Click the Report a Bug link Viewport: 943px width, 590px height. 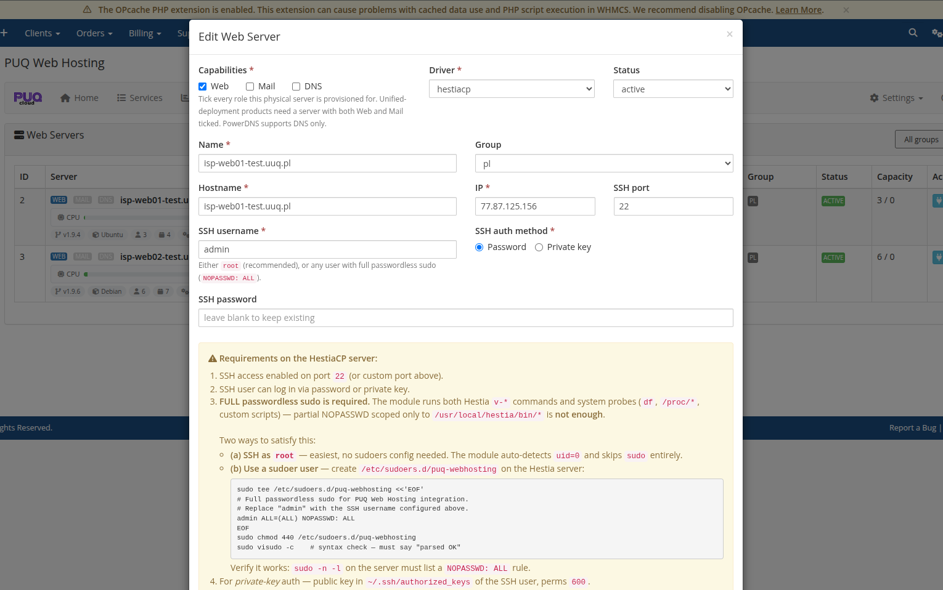click(912, 427)
